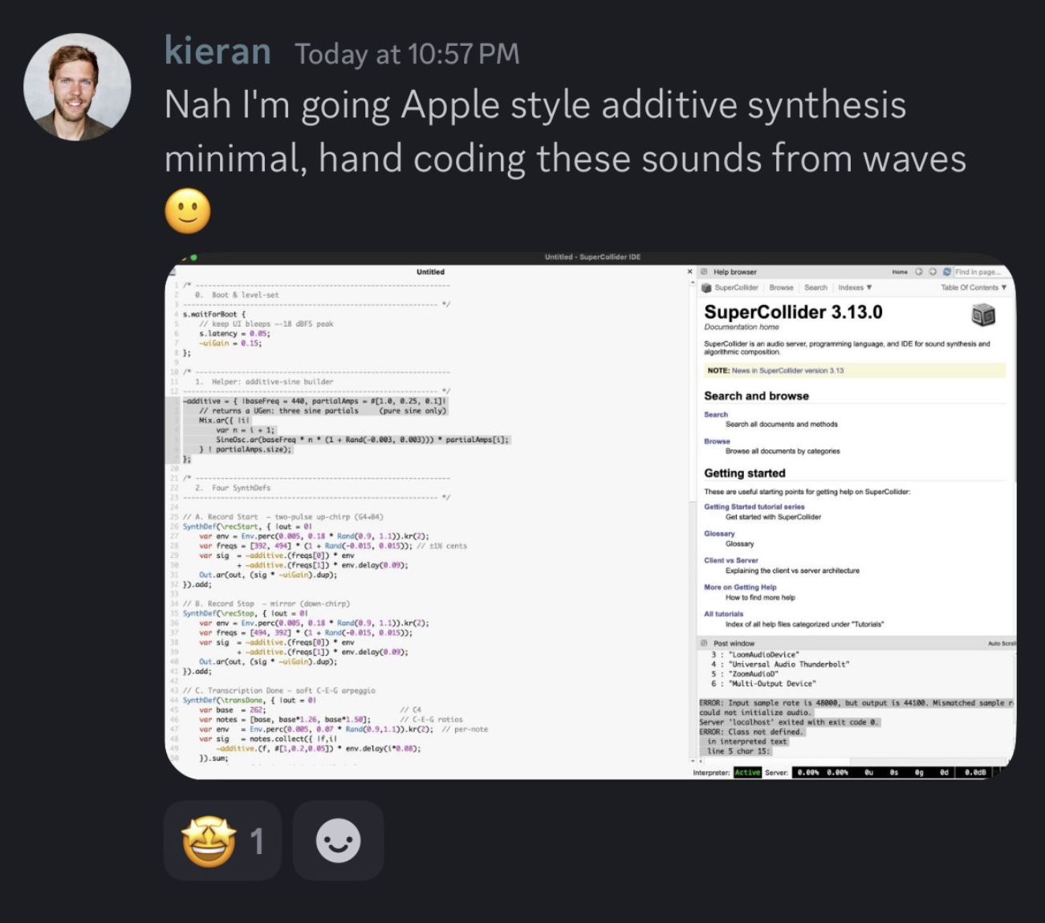The height and width of the screenshot is (923, 1045).
Task: Go back in the help browser
Action: [919, 272]
